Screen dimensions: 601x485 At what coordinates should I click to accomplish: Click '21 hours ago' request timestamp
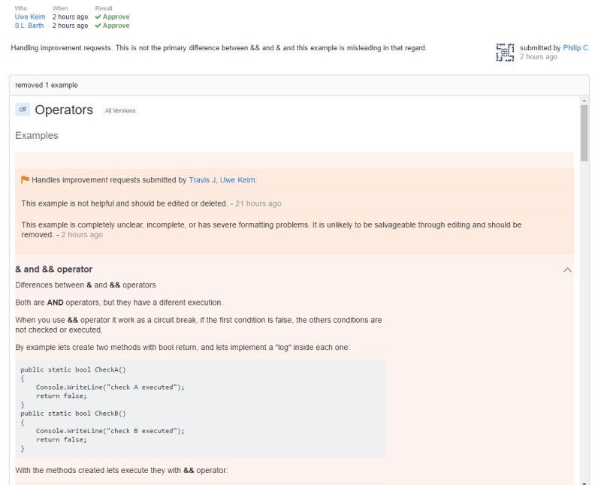[258, 203]
